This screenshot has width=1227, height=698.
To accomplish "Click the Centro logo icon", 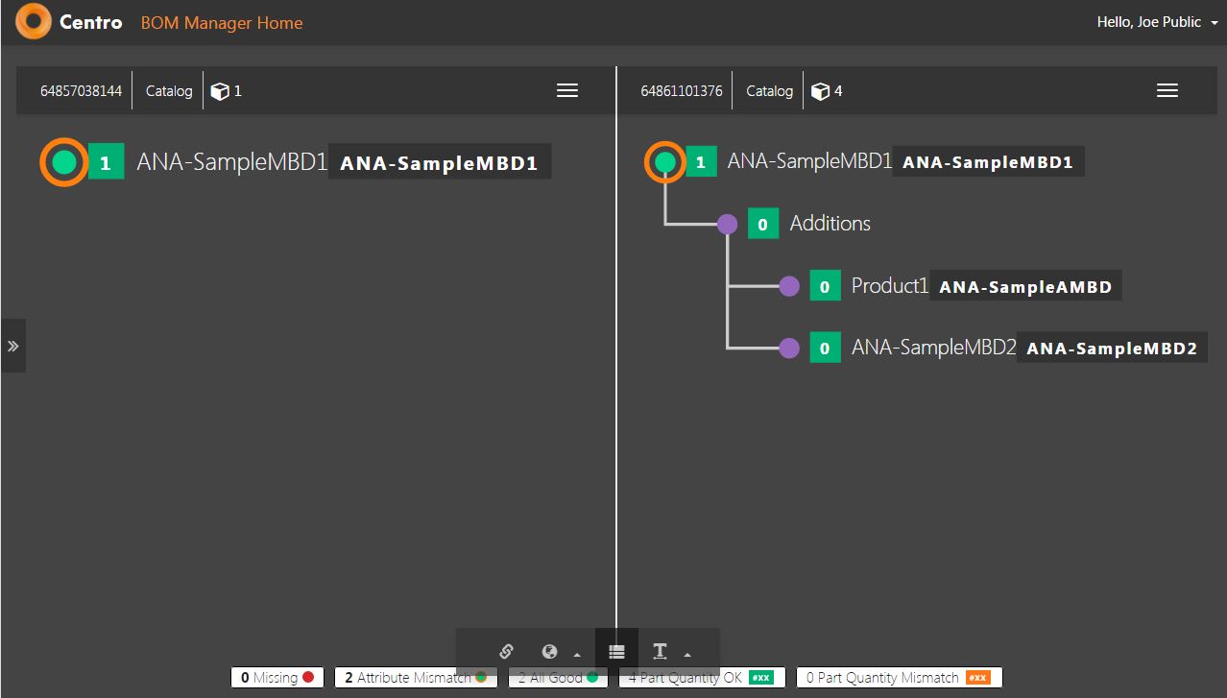I will 34,21.
